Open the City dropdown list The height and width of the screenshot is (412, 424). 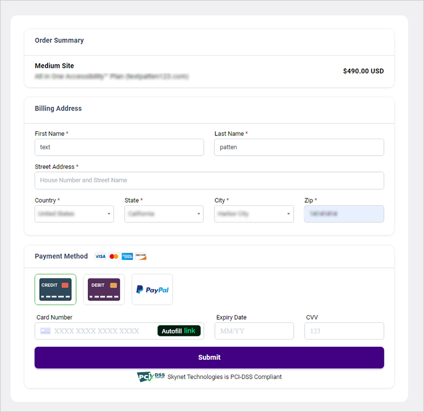tap(253, 214)
